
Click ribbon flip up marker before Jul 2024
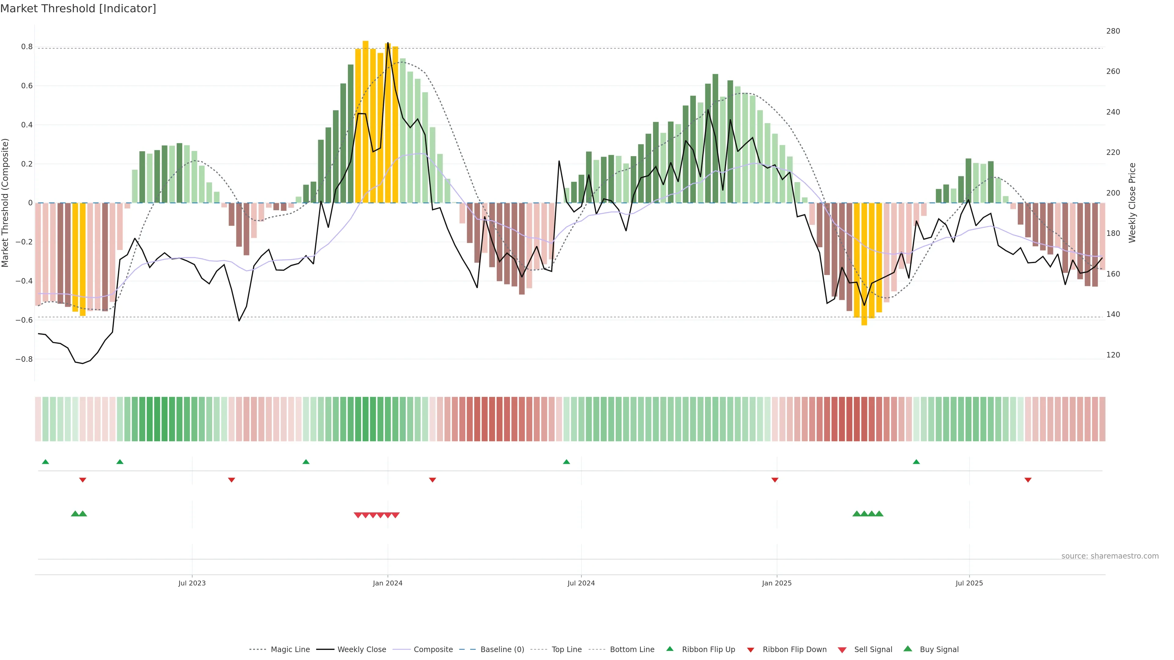pyautogui.click(x=566, y=462)
